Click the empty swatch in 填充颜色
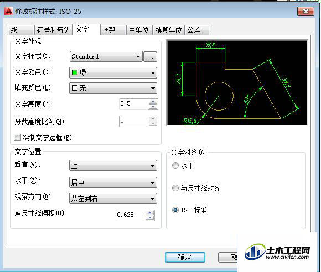Screen dimensions: 321x272 point(75,88)
